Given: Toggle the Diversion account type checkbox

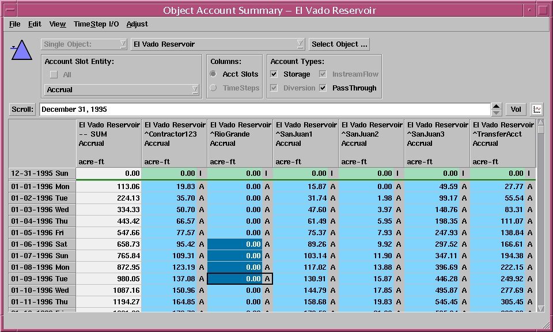Looking at the screenshot, I should pos(274,88).
